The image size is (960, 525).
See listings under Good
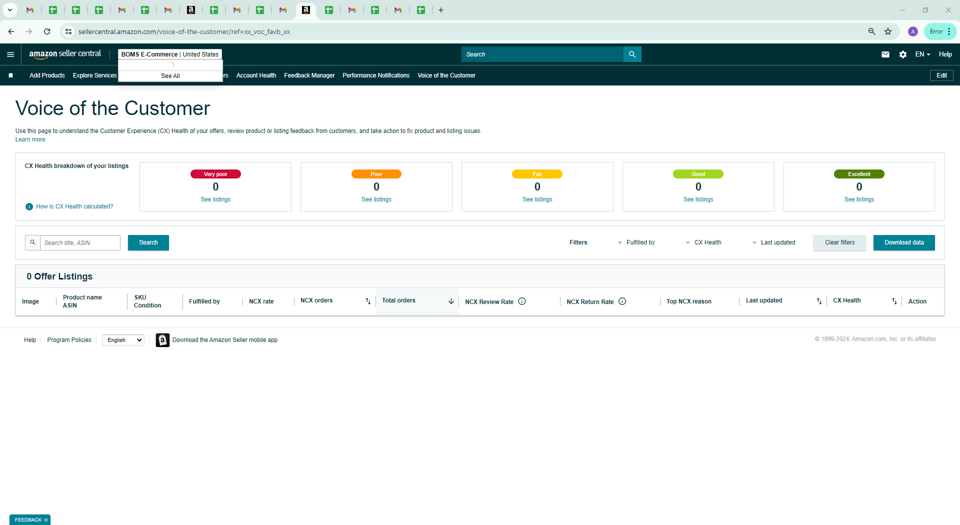pyautogui.click(x=698, y=199)
